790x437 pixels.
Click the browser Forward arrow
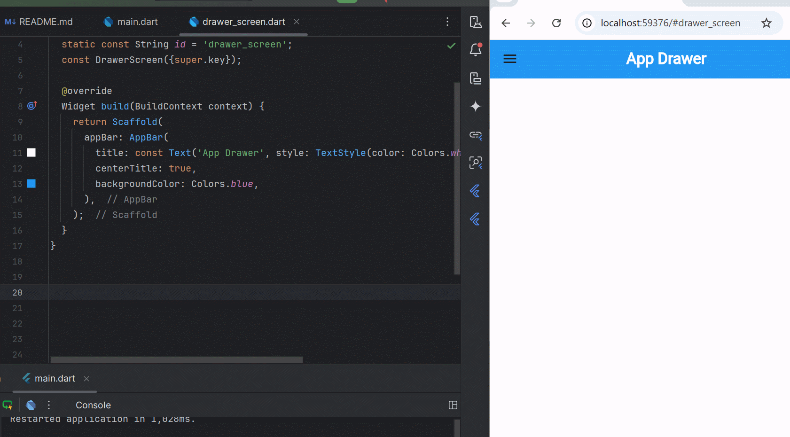click(531, 23)
